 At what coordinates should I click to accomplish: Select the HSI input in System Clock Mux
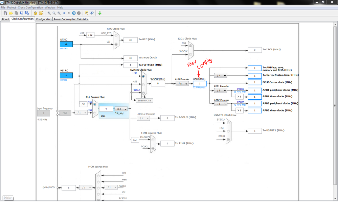click(x=143, y=76)
